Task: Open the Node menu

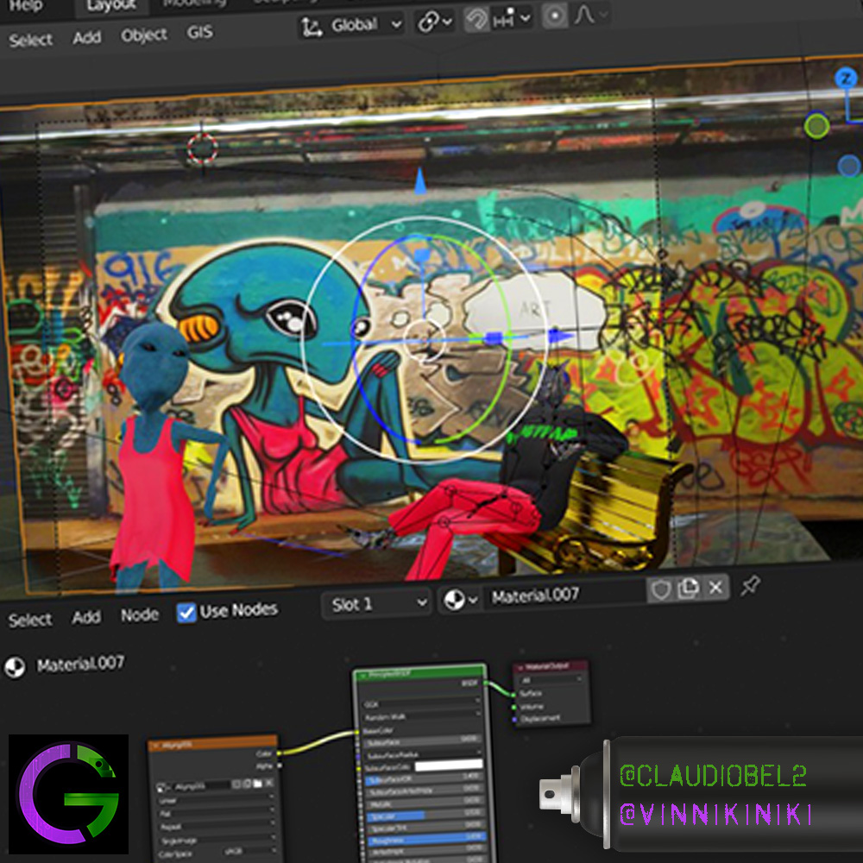Action: click(140, 614)
